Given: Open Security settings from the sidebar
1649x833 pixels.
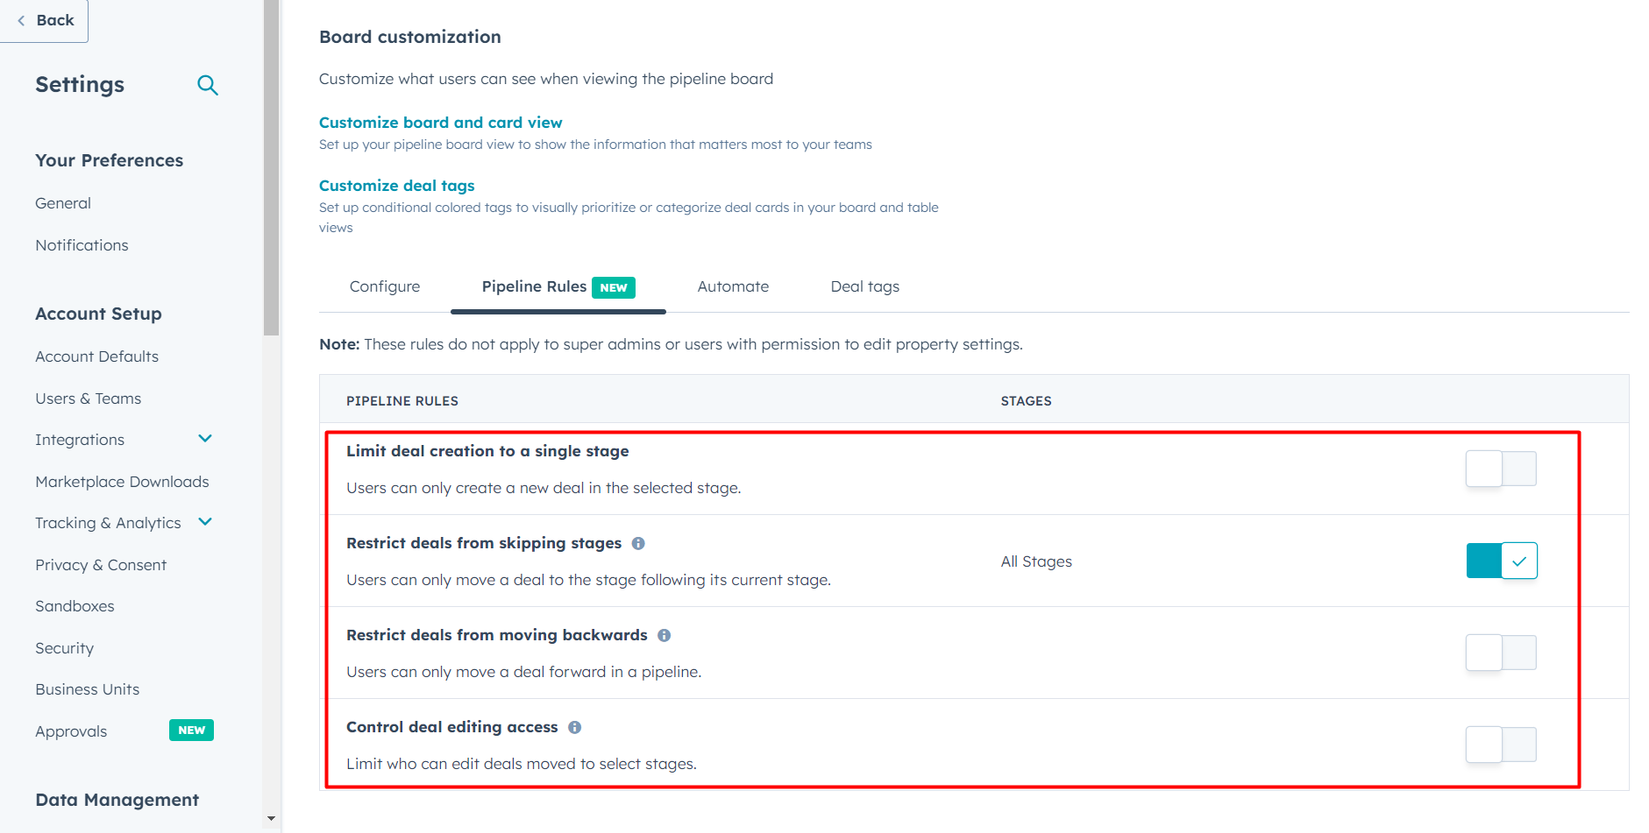Looking at the screenshot, I should point(64,647).
